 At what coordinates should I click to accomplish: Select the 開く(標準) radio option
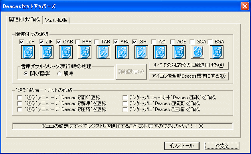point(26,74)
